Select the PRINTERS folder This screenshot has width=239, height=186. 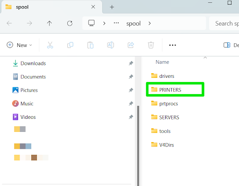[x=166, y=90]
